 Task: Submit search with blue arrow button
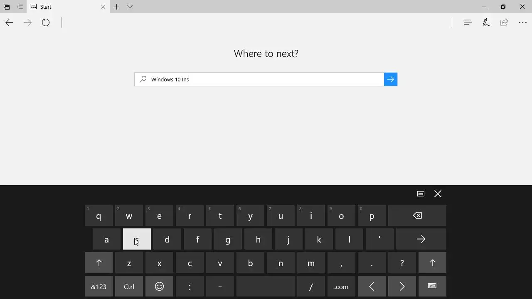[x=391, y=79]
